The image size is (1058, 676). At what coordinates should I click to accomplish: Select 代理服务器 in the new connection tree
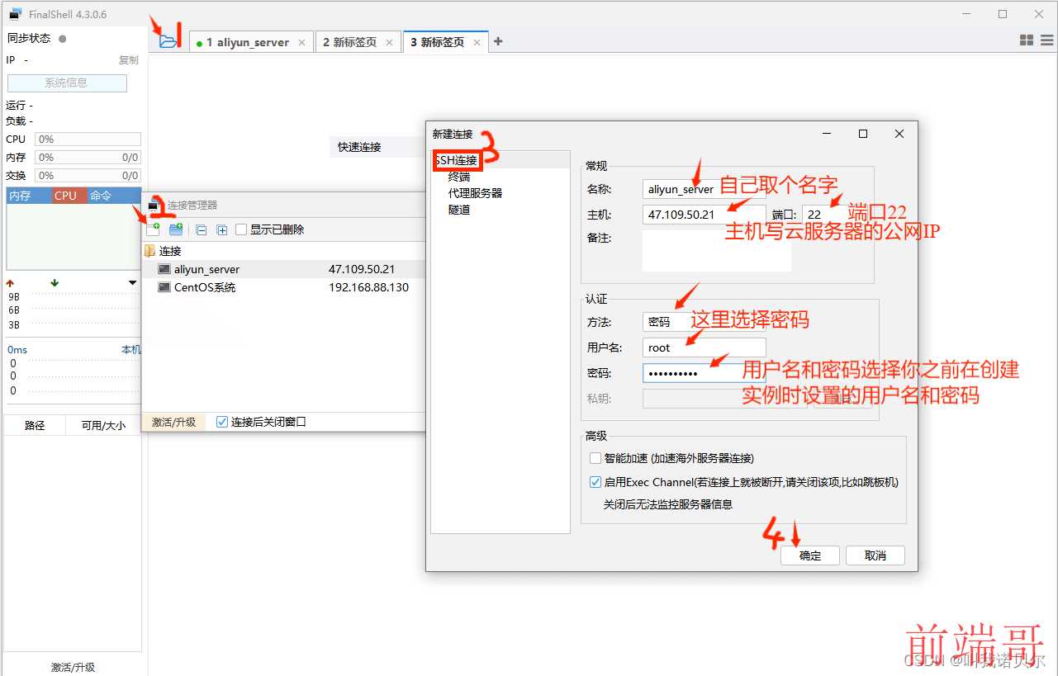pyautogui.click(x=475, y=193)
